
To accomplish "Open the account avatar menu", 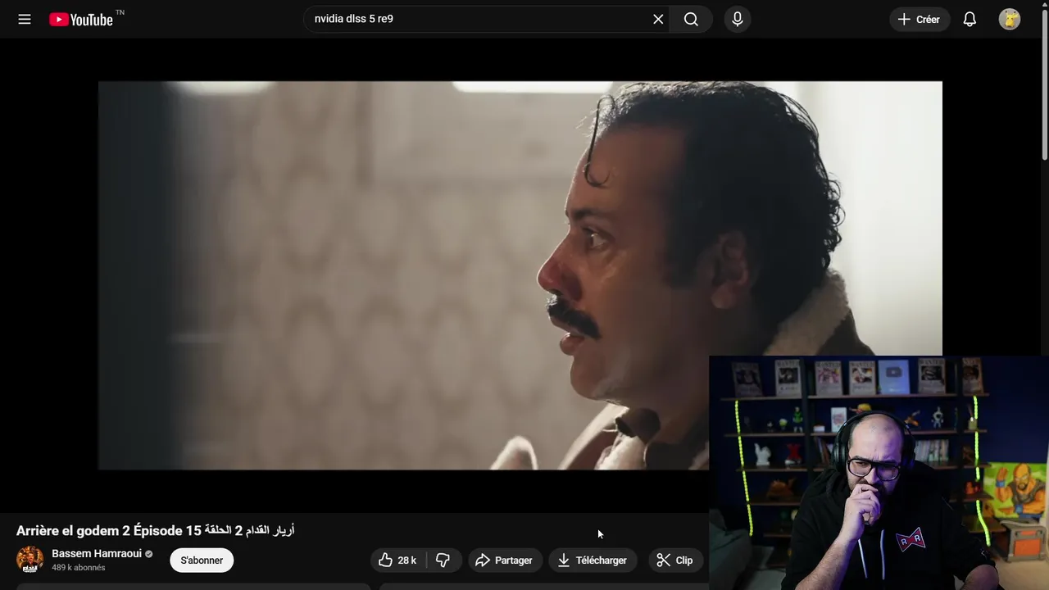I will click(1010, 19).
